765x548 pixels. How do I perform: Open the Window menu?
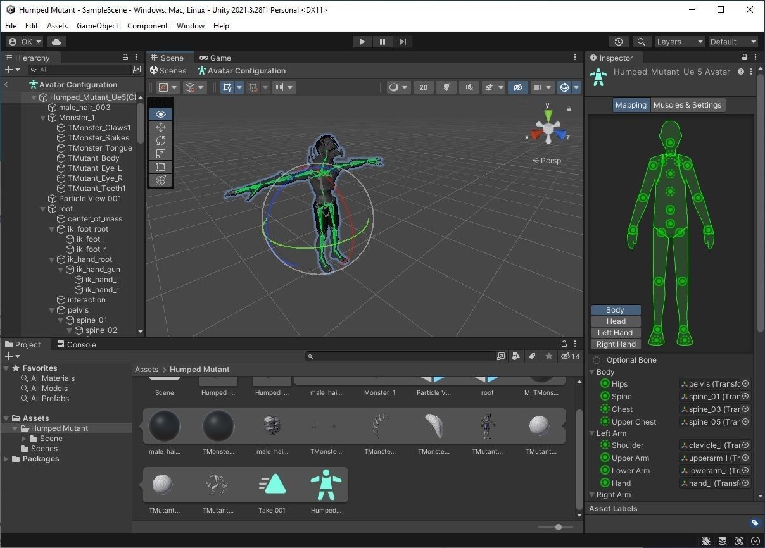pos(191,26)
